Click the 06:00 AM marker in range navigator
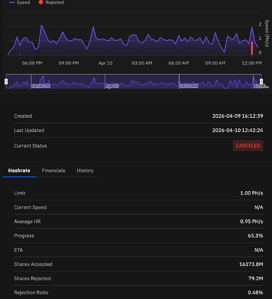Image resolution: width=272 pixels, height=299 pixels. [189, 86]
